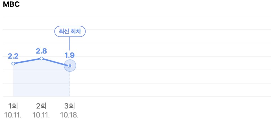Click the 2.8 rating value label
This screenshot has width=271, height=120.
pos(41,51)
